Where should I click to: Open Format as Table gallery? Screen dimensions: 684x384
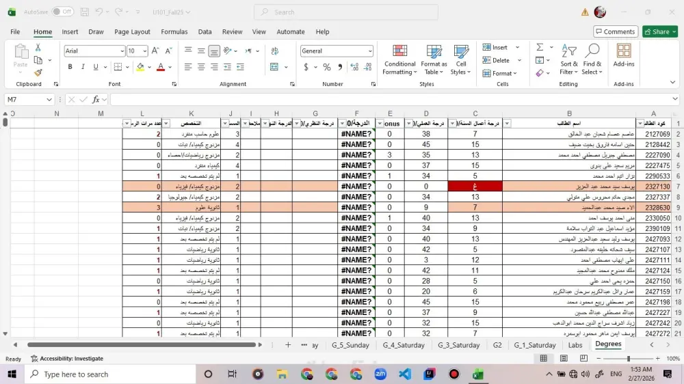coord(434,60)
